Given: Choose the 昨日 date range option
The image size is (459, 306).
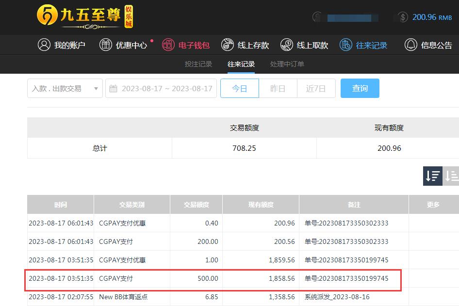Looking at the screenshot, I should point(278,88).
